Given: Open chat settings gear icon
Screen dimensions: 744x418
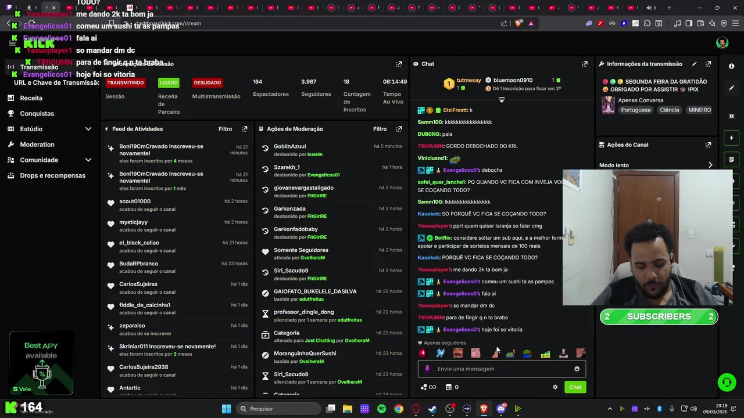Looking at the screenshot, I should point(555,387).
